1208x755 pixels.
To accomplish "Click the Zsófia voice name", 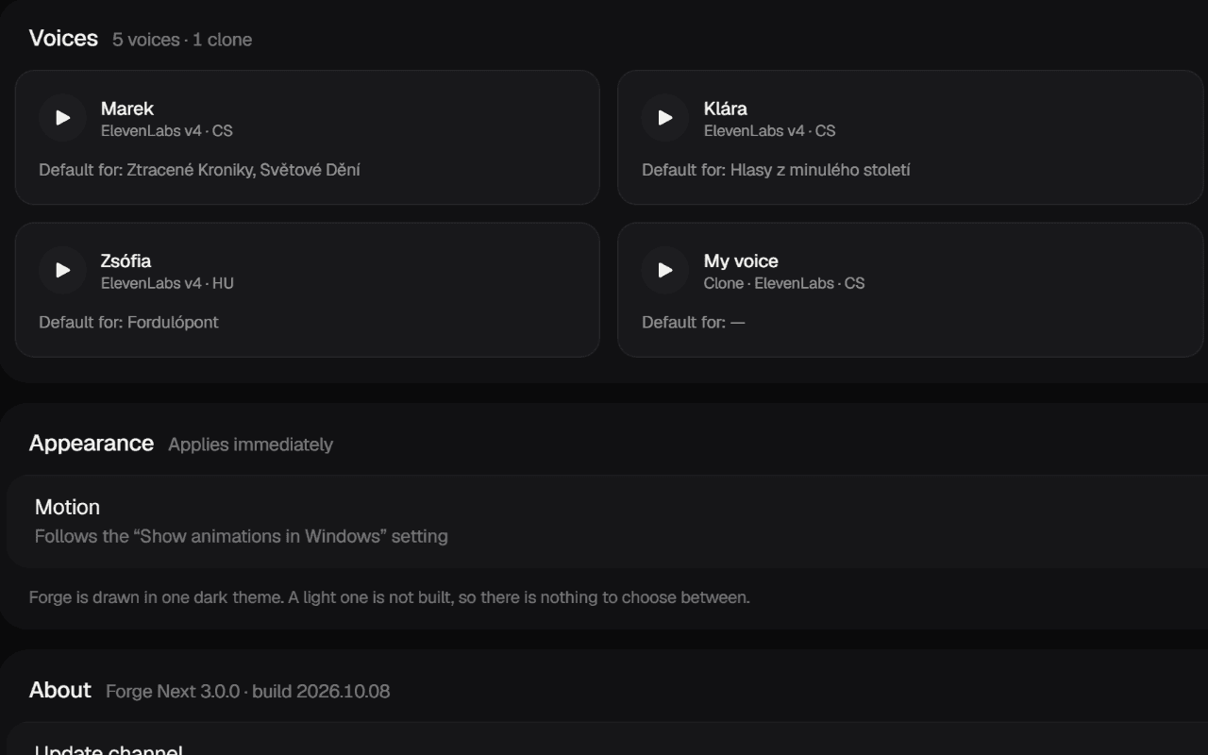I will (126, 260).
